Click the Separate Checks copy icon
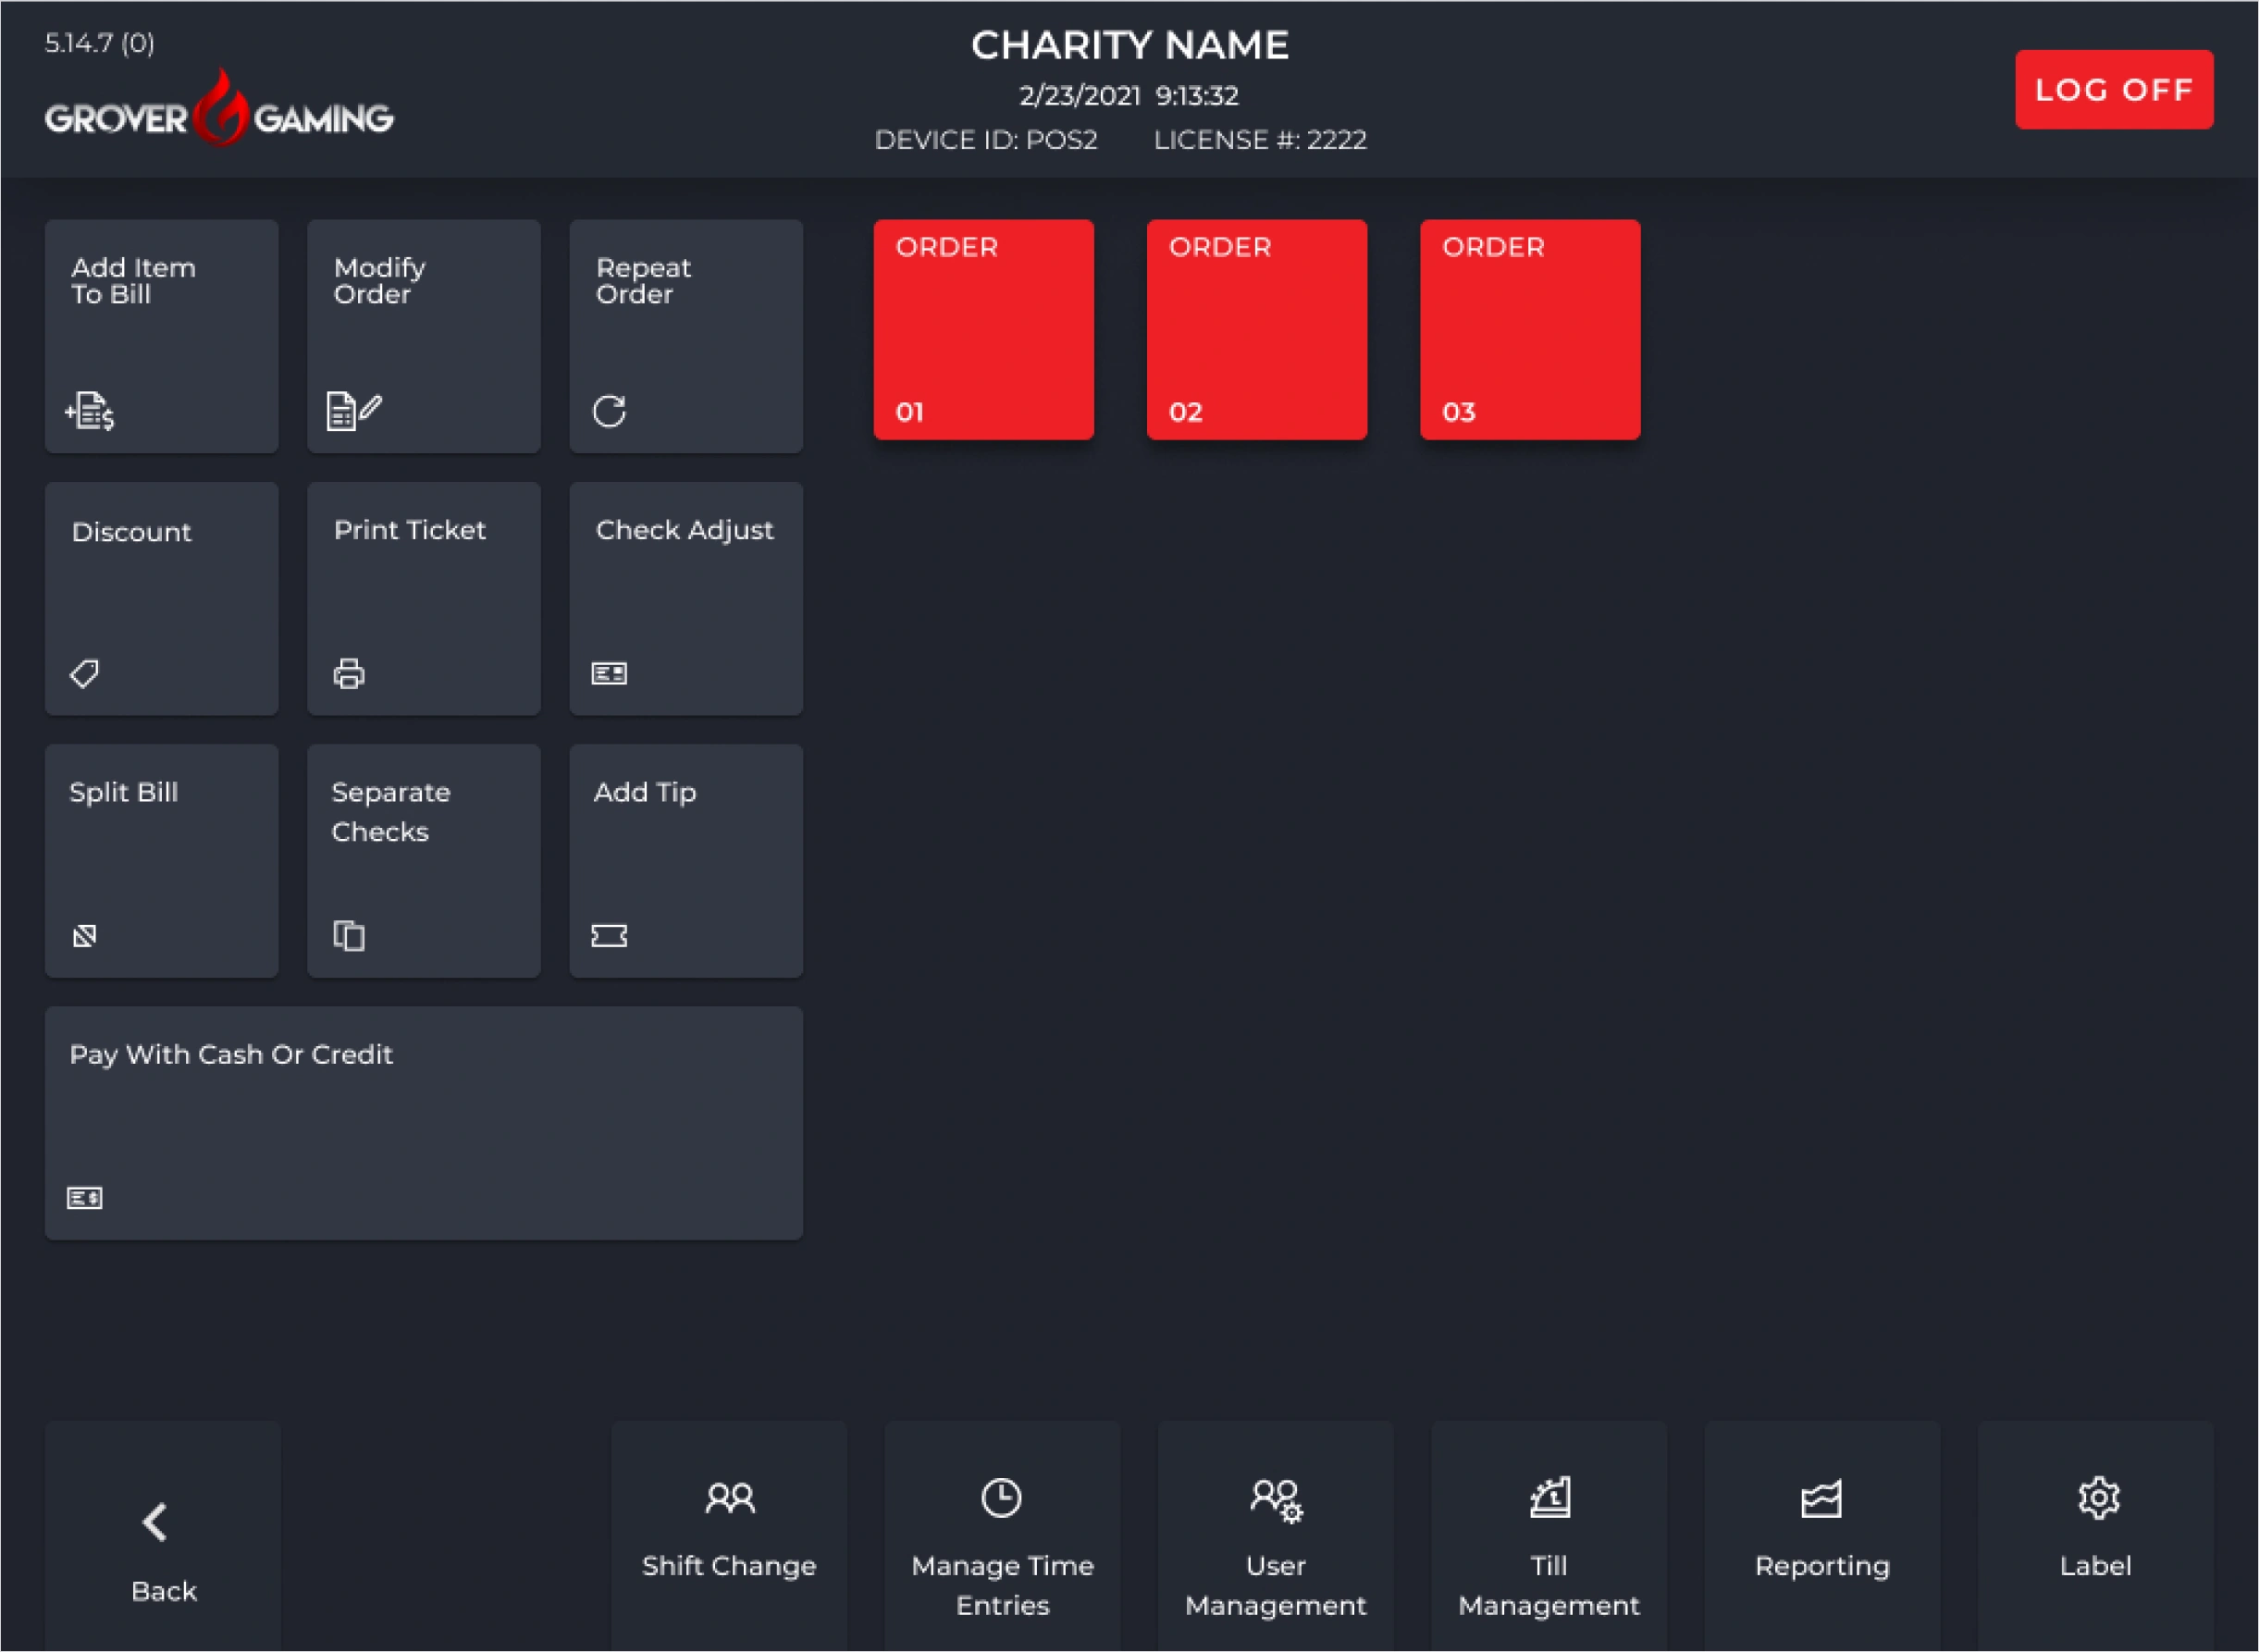The image size is (2259, 1652). pyautogui.click(x=348, y=936)
